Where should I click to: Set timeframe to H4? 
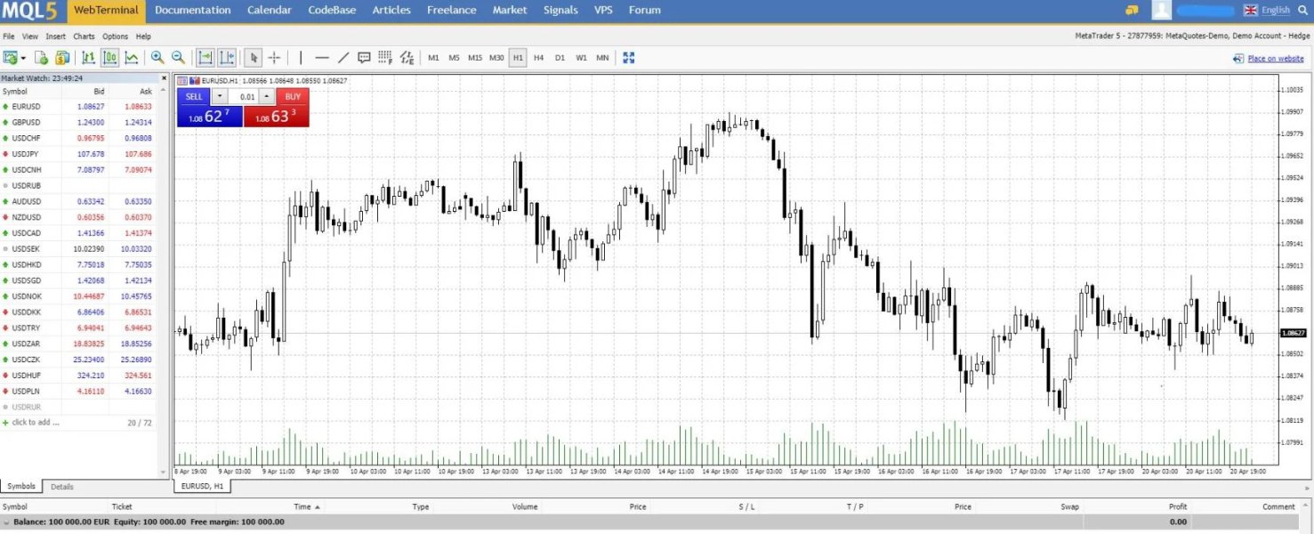point(538,58)
